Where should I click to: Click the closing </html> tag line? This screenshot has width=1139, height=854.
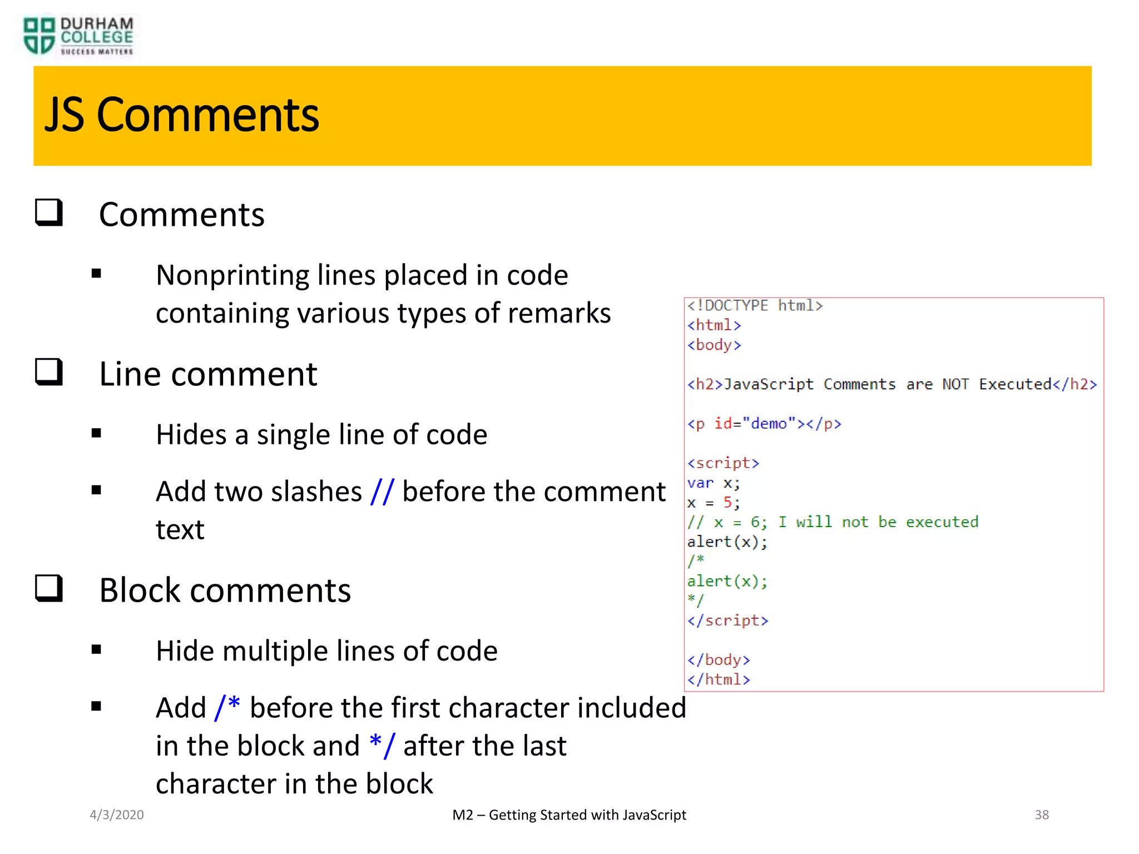(719, 679)
